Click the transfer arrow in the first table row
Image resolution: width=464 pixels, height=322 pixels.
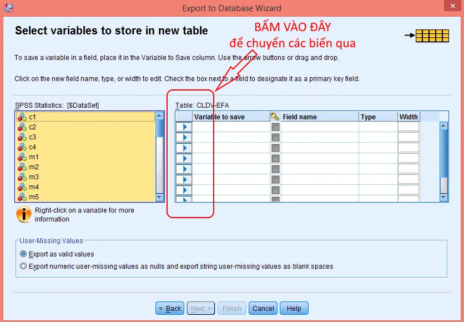pyautogui.click(x=184, y=127)
